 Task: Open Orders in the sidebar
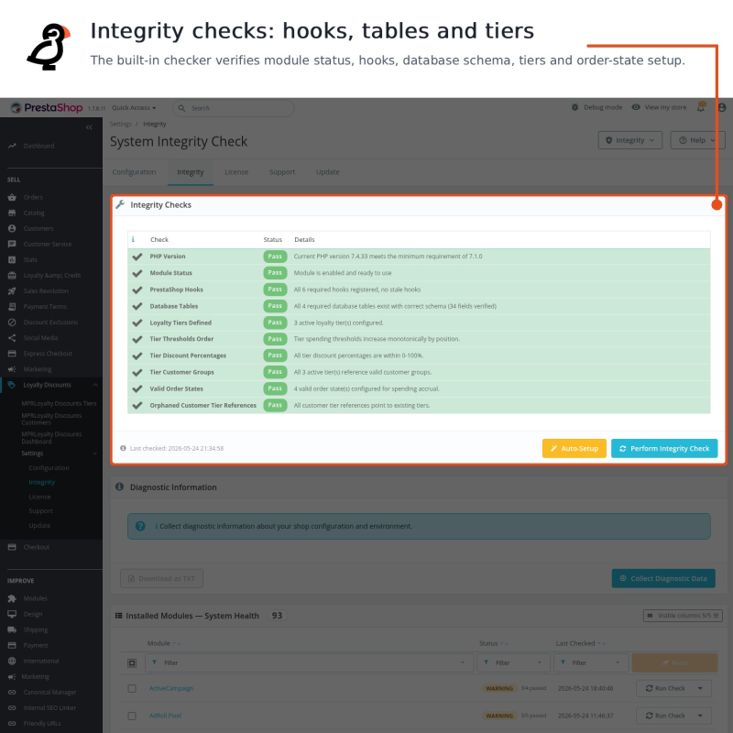[33, 197]
